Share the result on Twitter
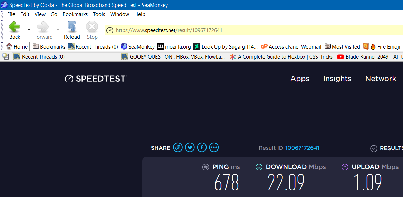This screenshot has height=197, width=403. pyautogui.click(x=190, y=148)
